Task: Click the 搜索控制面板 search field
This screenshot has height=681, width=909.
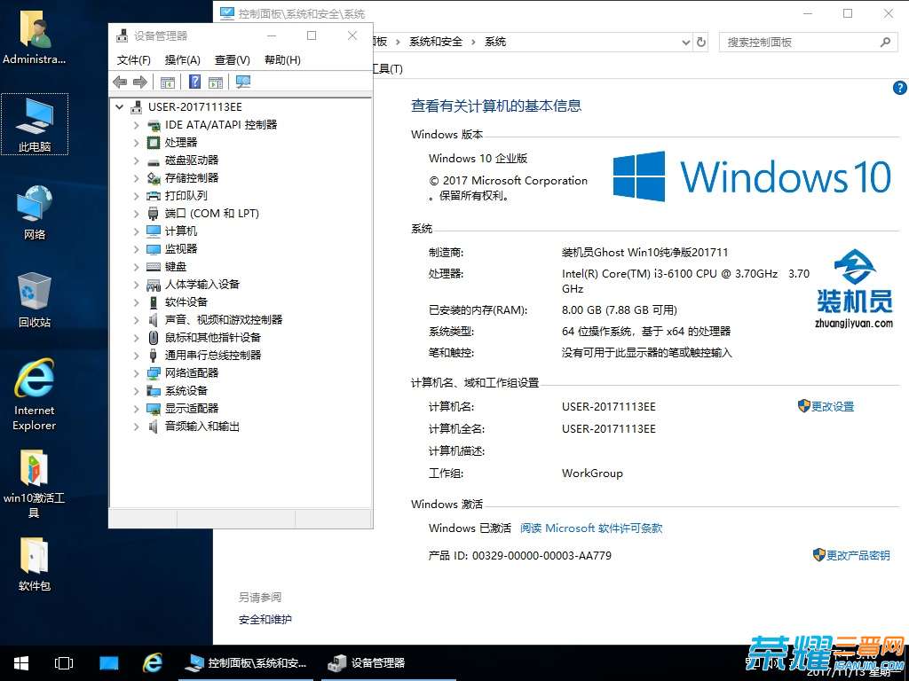Action: click(809, 43)
